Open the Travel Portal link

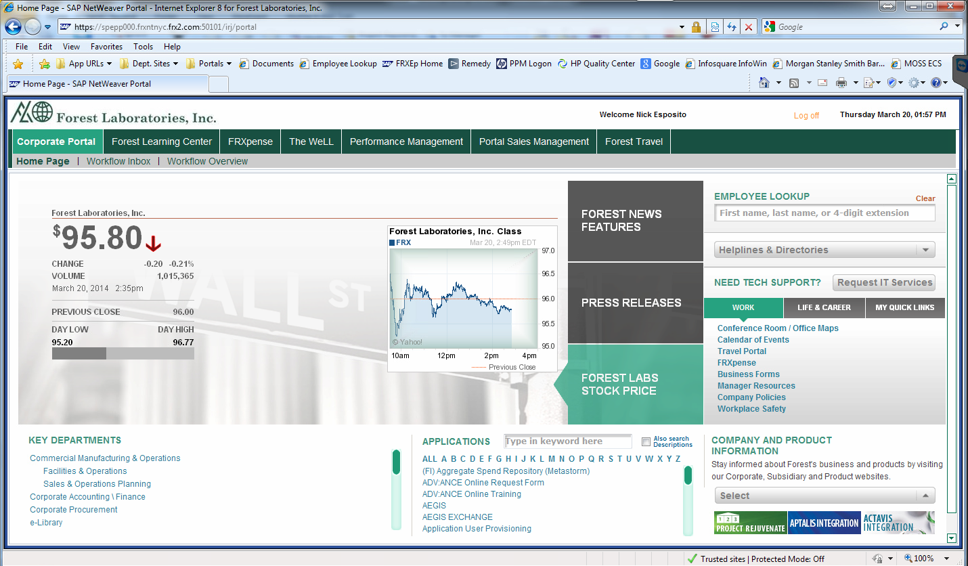(x=742, y=351)
